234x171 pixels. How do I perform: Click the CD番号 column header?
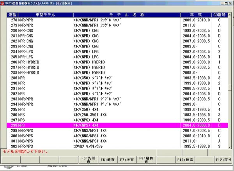coord(220,15)
